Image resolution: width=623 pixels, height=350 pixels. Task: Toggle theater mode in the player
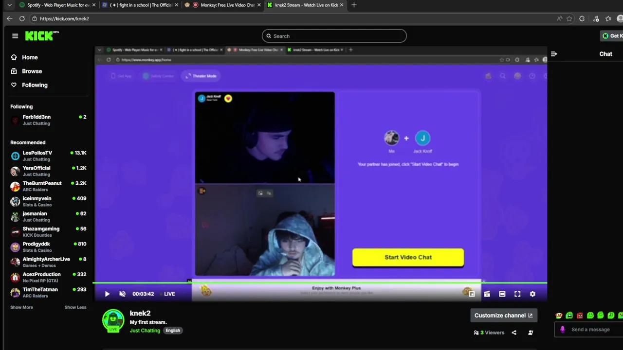coord(502,294)
